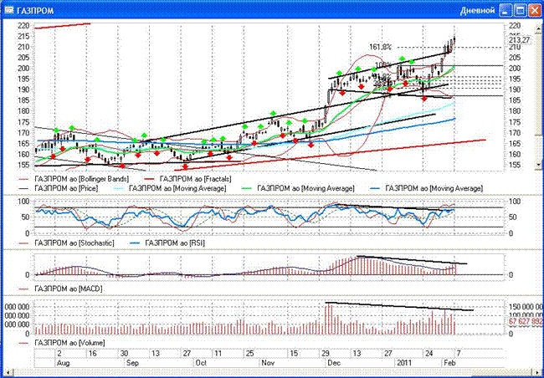Image resolution: width=544 pixels, height=378 pixels.
Task: Select the MACD legend entry
Action: tap(60, 289)
